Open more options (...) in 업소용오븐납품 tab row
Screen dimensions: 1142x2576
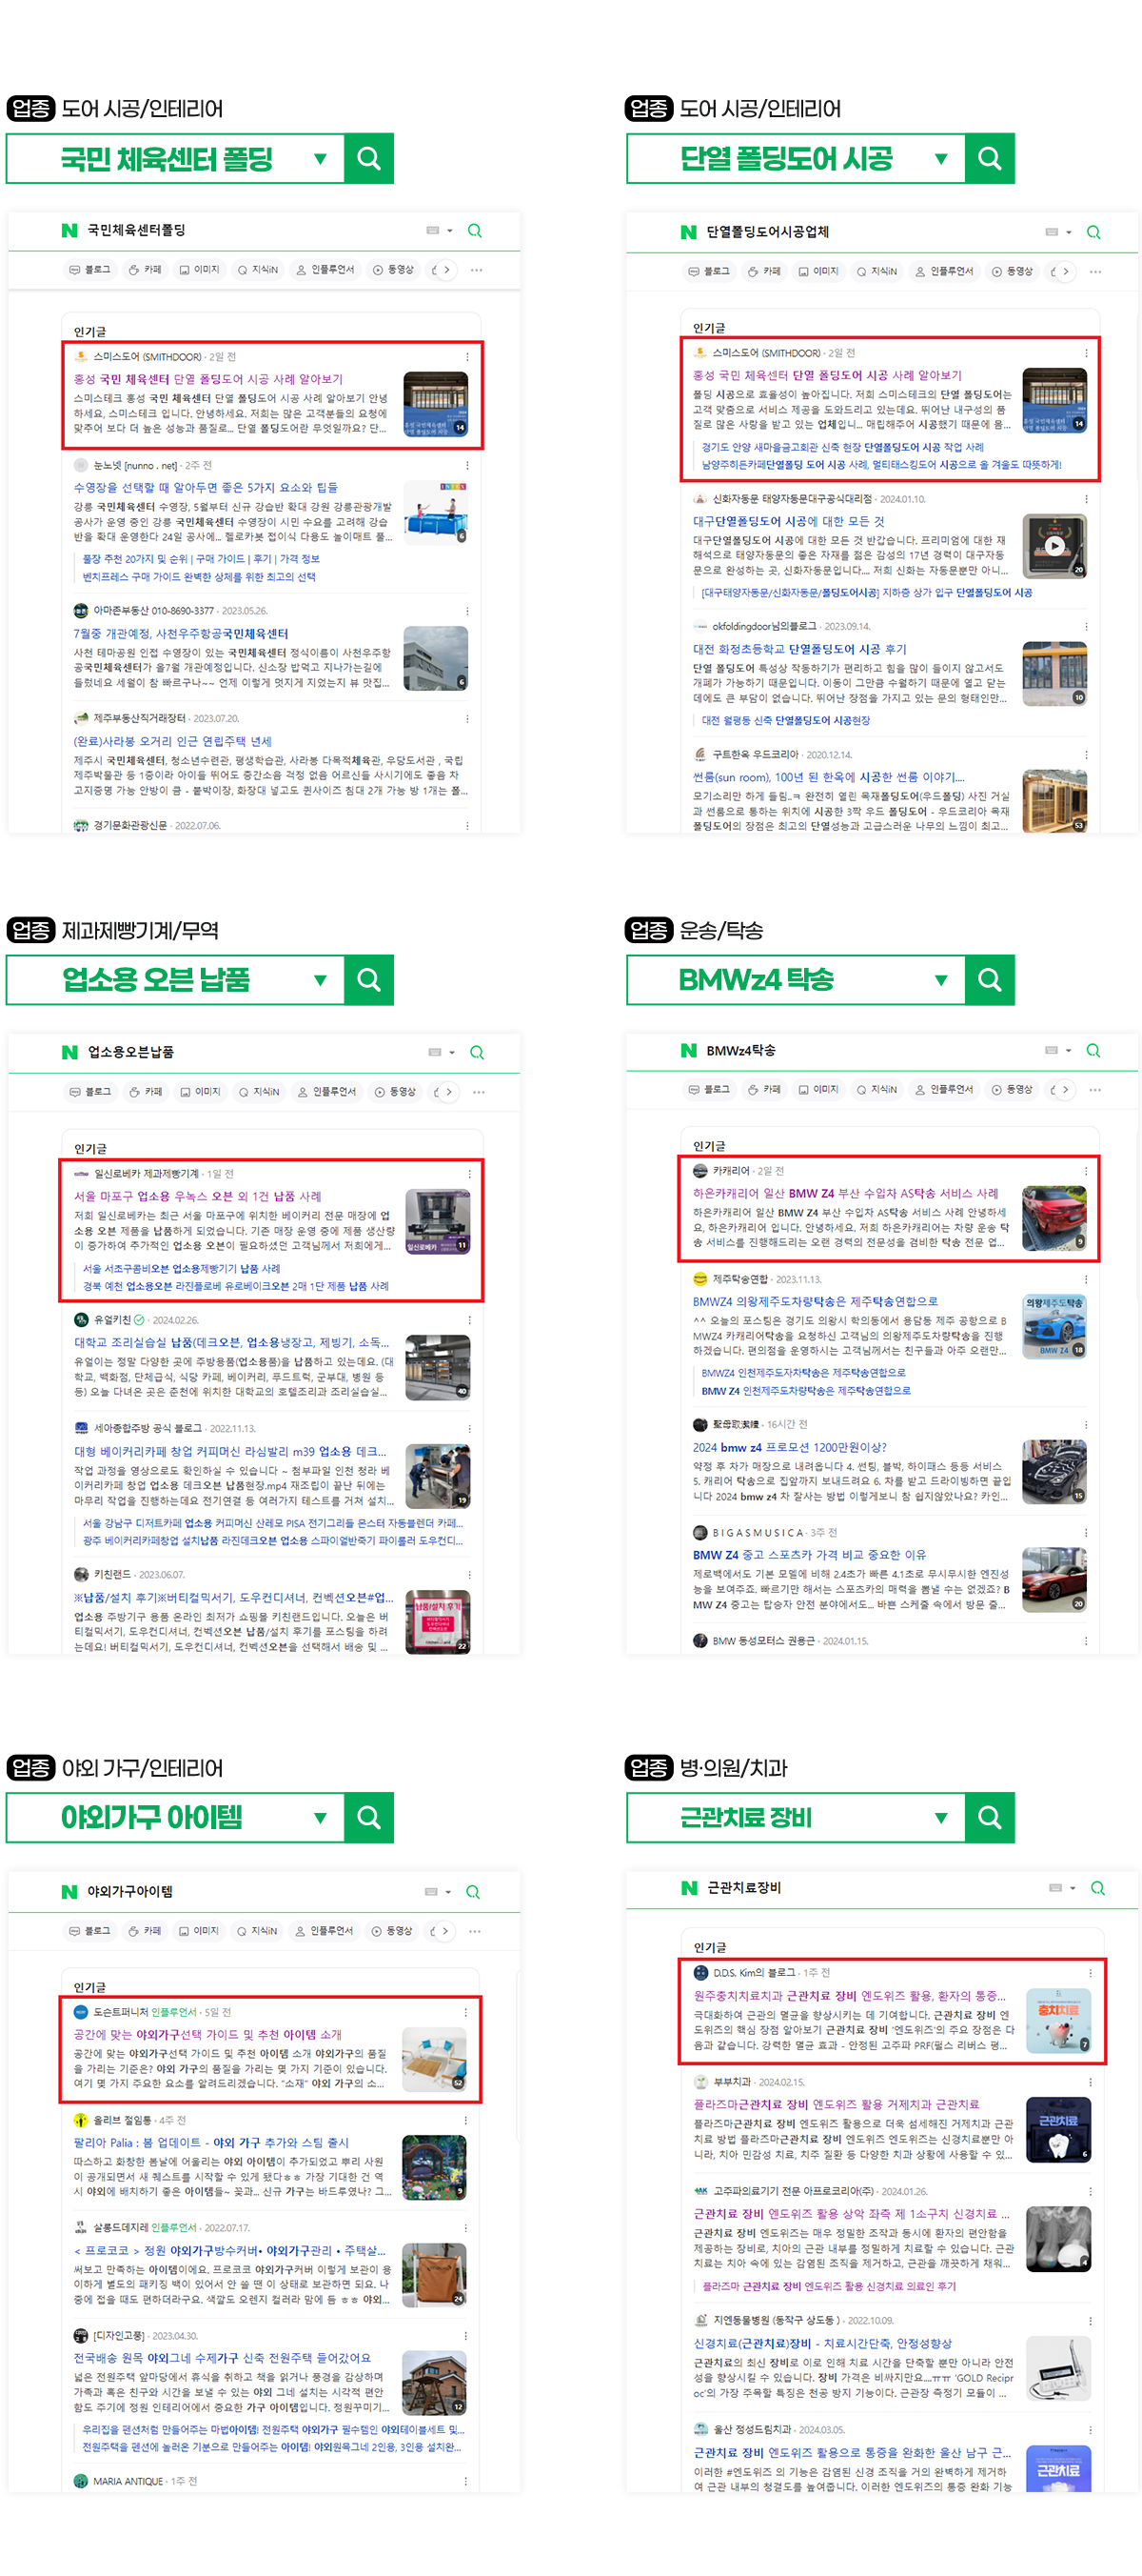pyautogui.click(x=479, y=1092)
